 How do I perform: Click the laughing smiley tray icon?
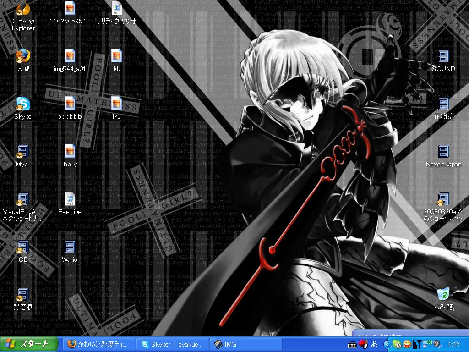pos(407,345)
